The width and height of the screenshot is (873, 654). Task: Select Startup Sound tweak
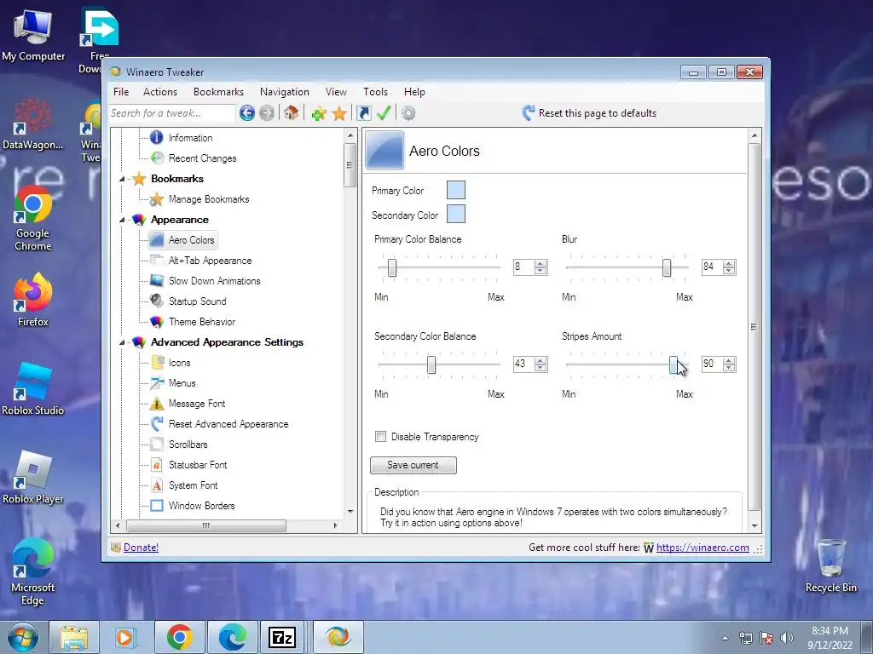pos(197,301)
